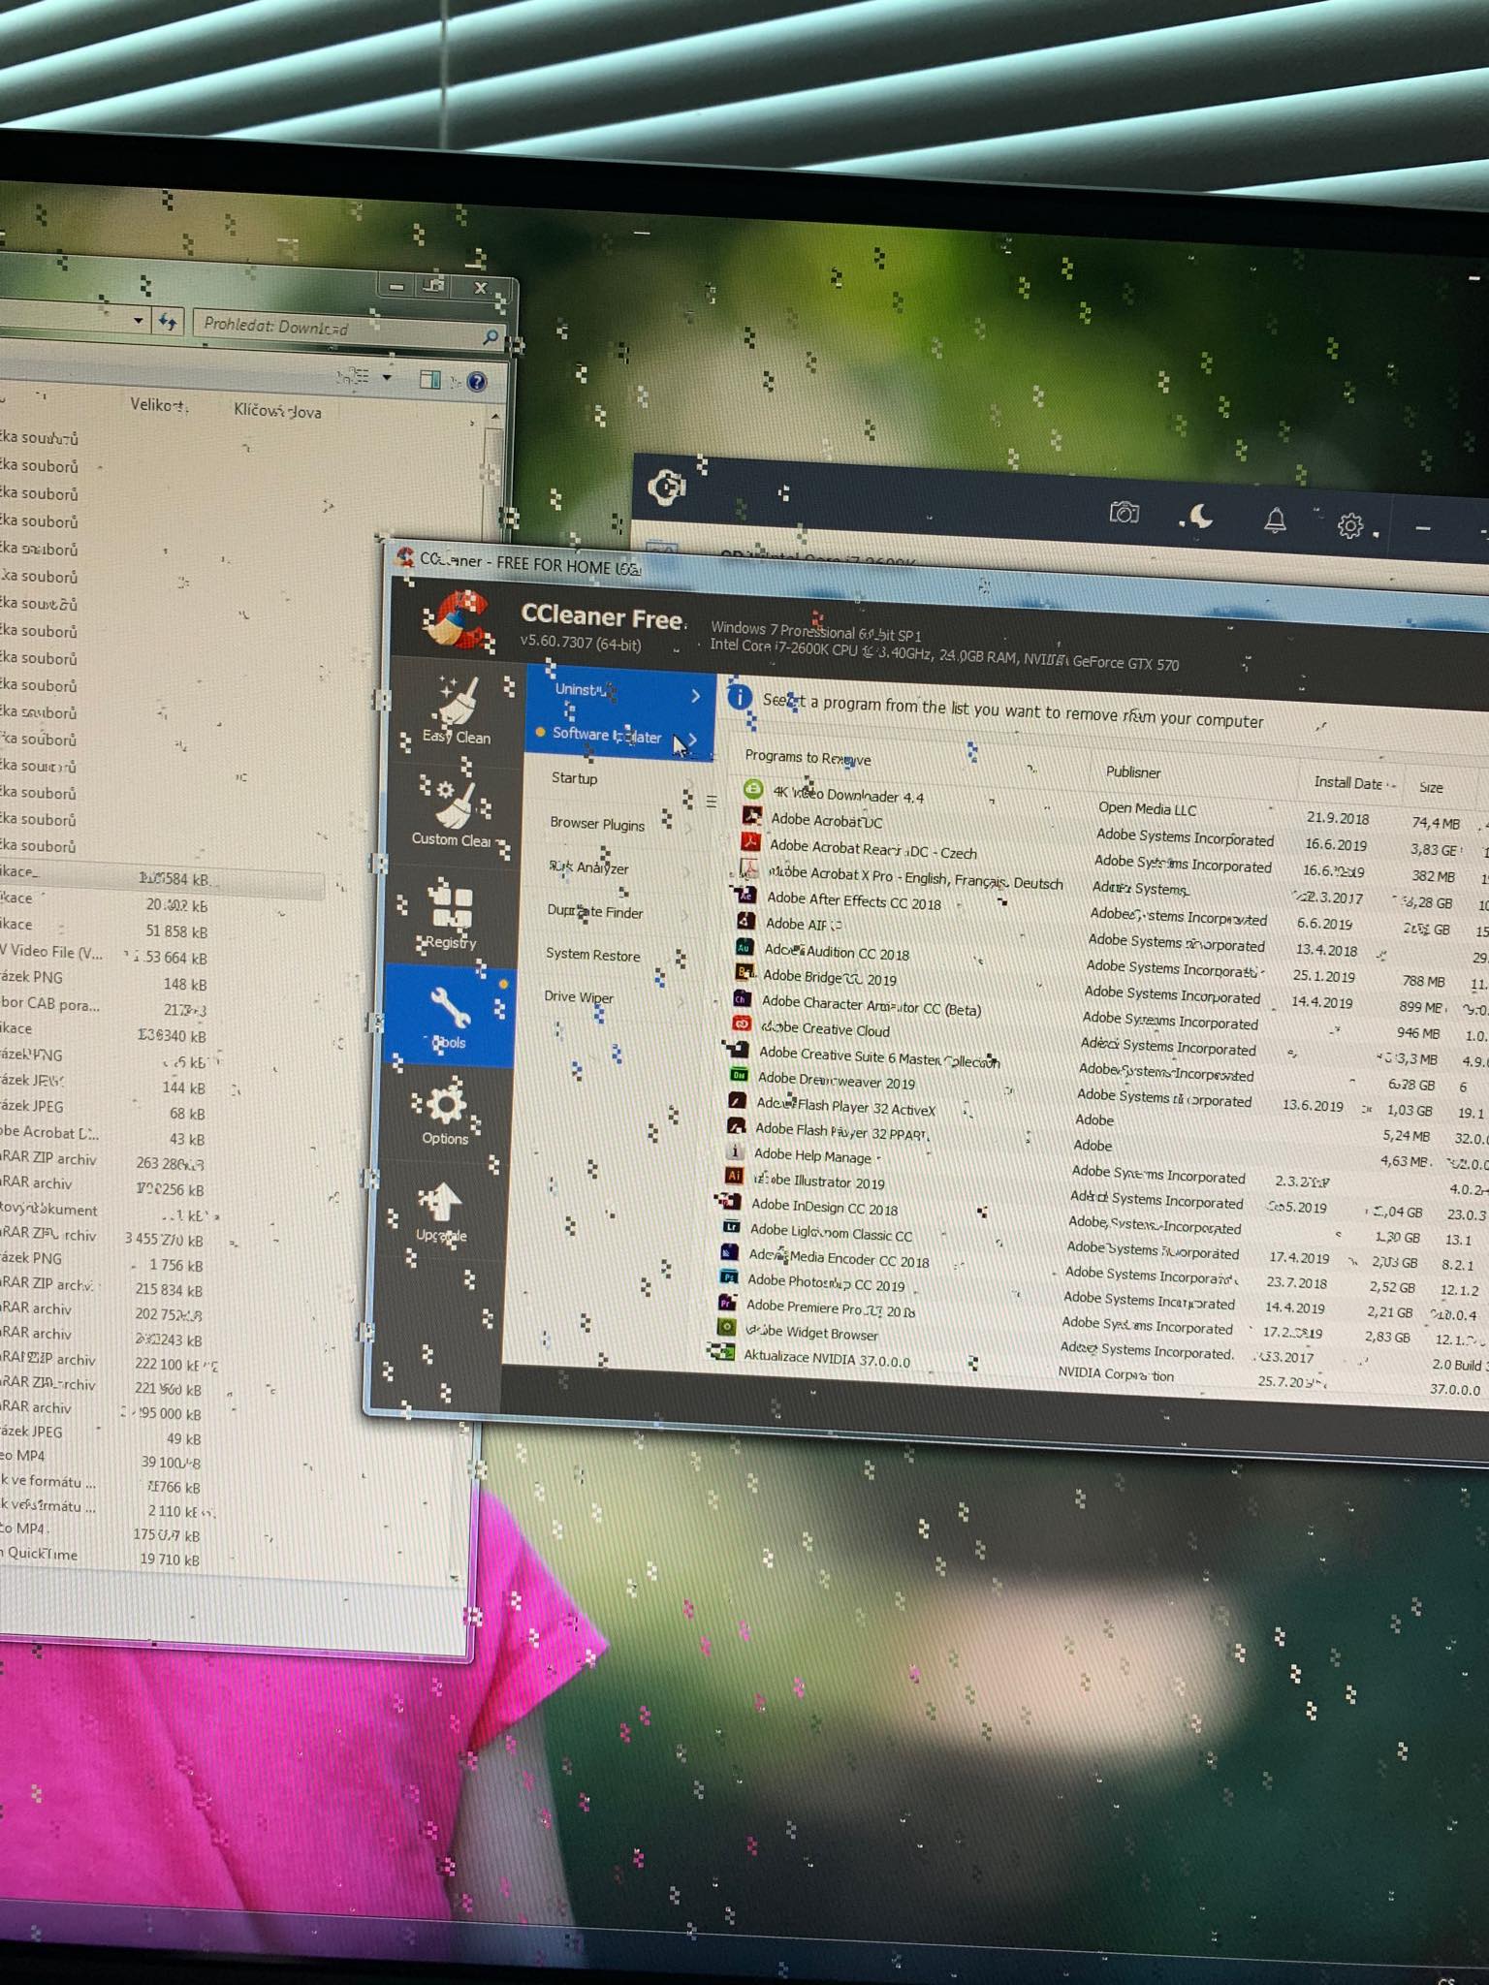Screen dimensions: 1489x1985
Task: Click the 4K Video Downloader program icon
Action: tap(753, 790)
